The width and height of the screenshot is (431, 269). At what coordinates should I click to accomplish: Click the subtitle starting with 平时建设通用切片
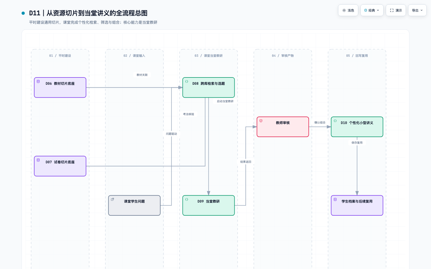tap(93, 22)
